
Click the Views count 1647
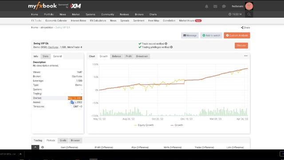click(79, 72)
